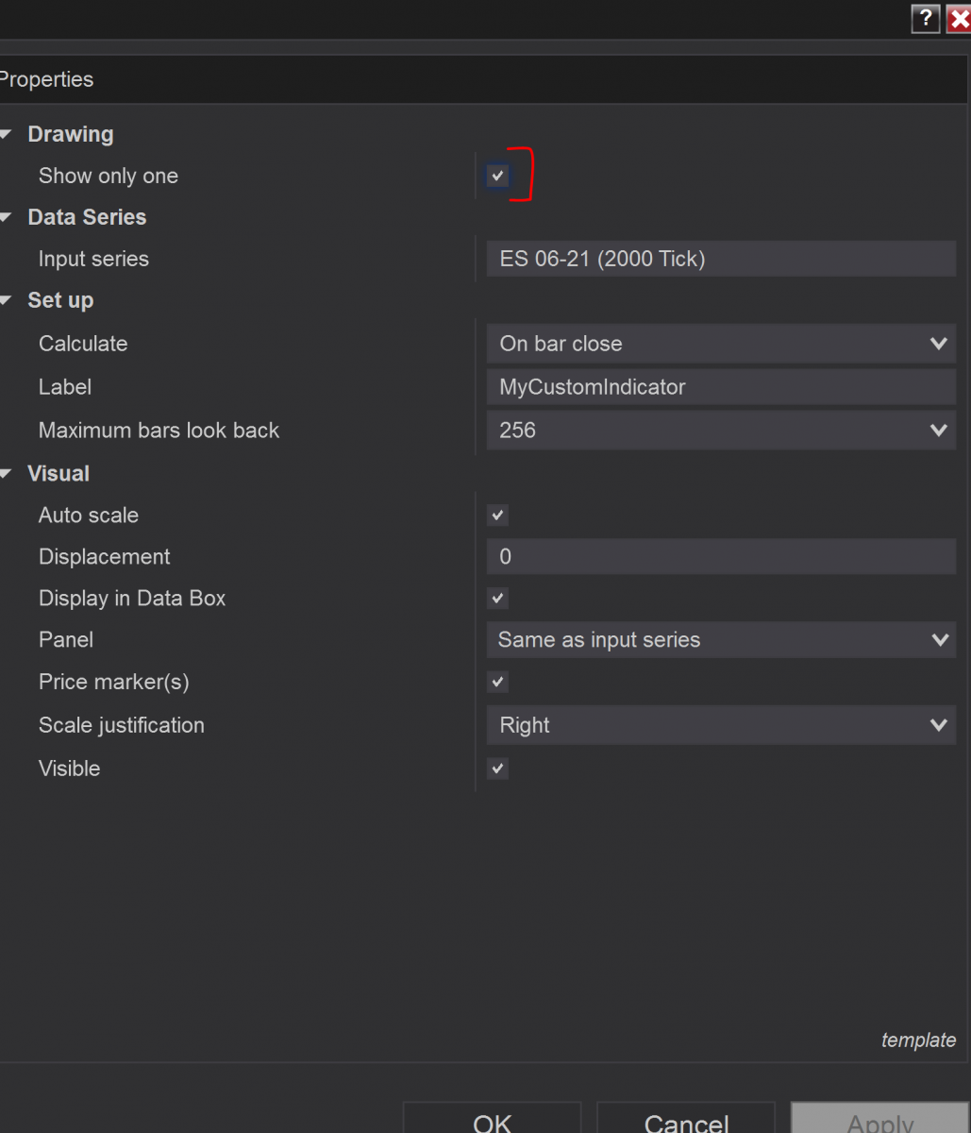Collapse the Visual section
The image size is (971, 1133).
point(7,474)
